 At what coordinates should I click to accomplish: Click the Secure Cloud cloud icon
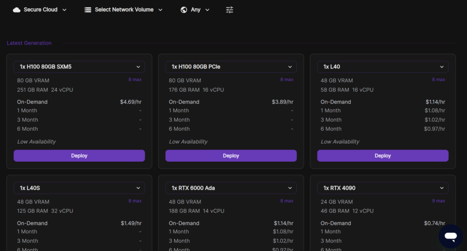pyautogui.click(x=17, y=10)
